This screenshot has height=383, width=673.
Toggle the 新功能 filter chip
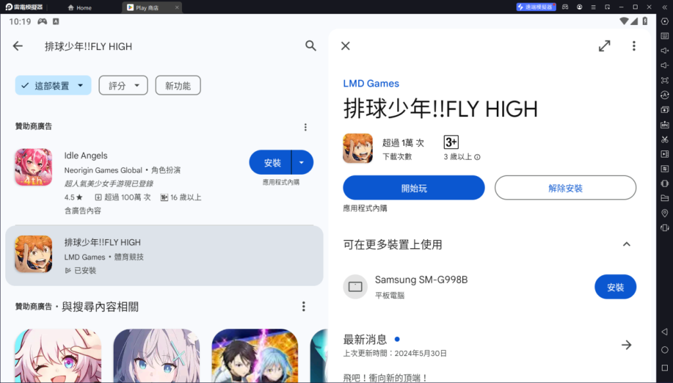pos(178,85)
